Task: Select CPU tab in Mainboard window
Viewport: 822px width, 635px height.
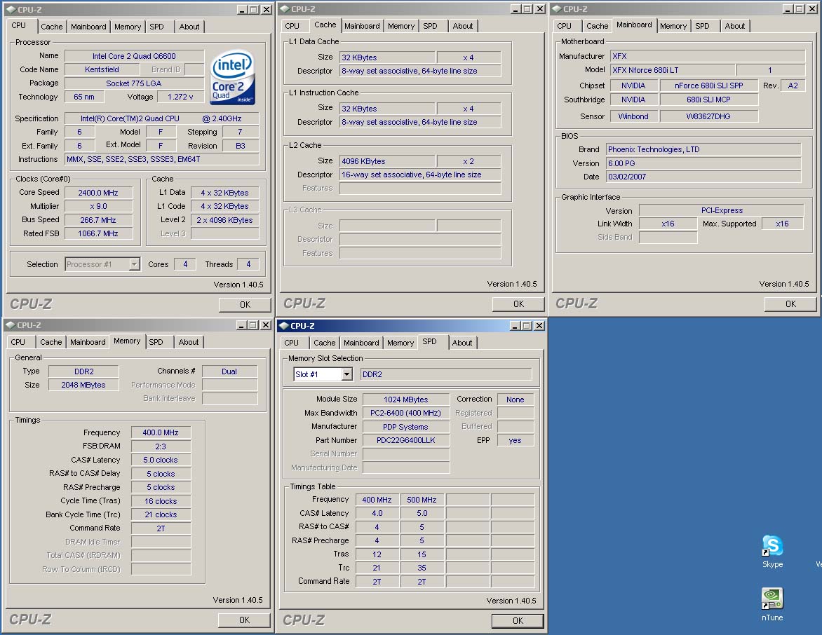Action: (564, 26)
